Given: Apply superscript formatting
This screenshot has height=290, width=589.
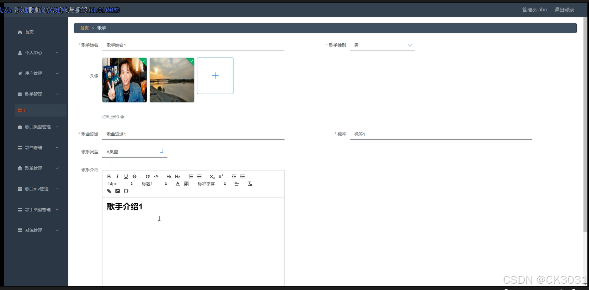Looking at the screenshot, I should tap(221, 176).
